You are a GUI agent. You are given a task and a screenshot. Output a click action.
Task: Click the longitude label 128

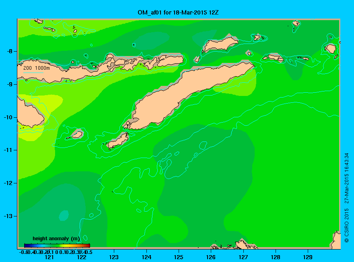pyautogui.click(x=276, y=257)
